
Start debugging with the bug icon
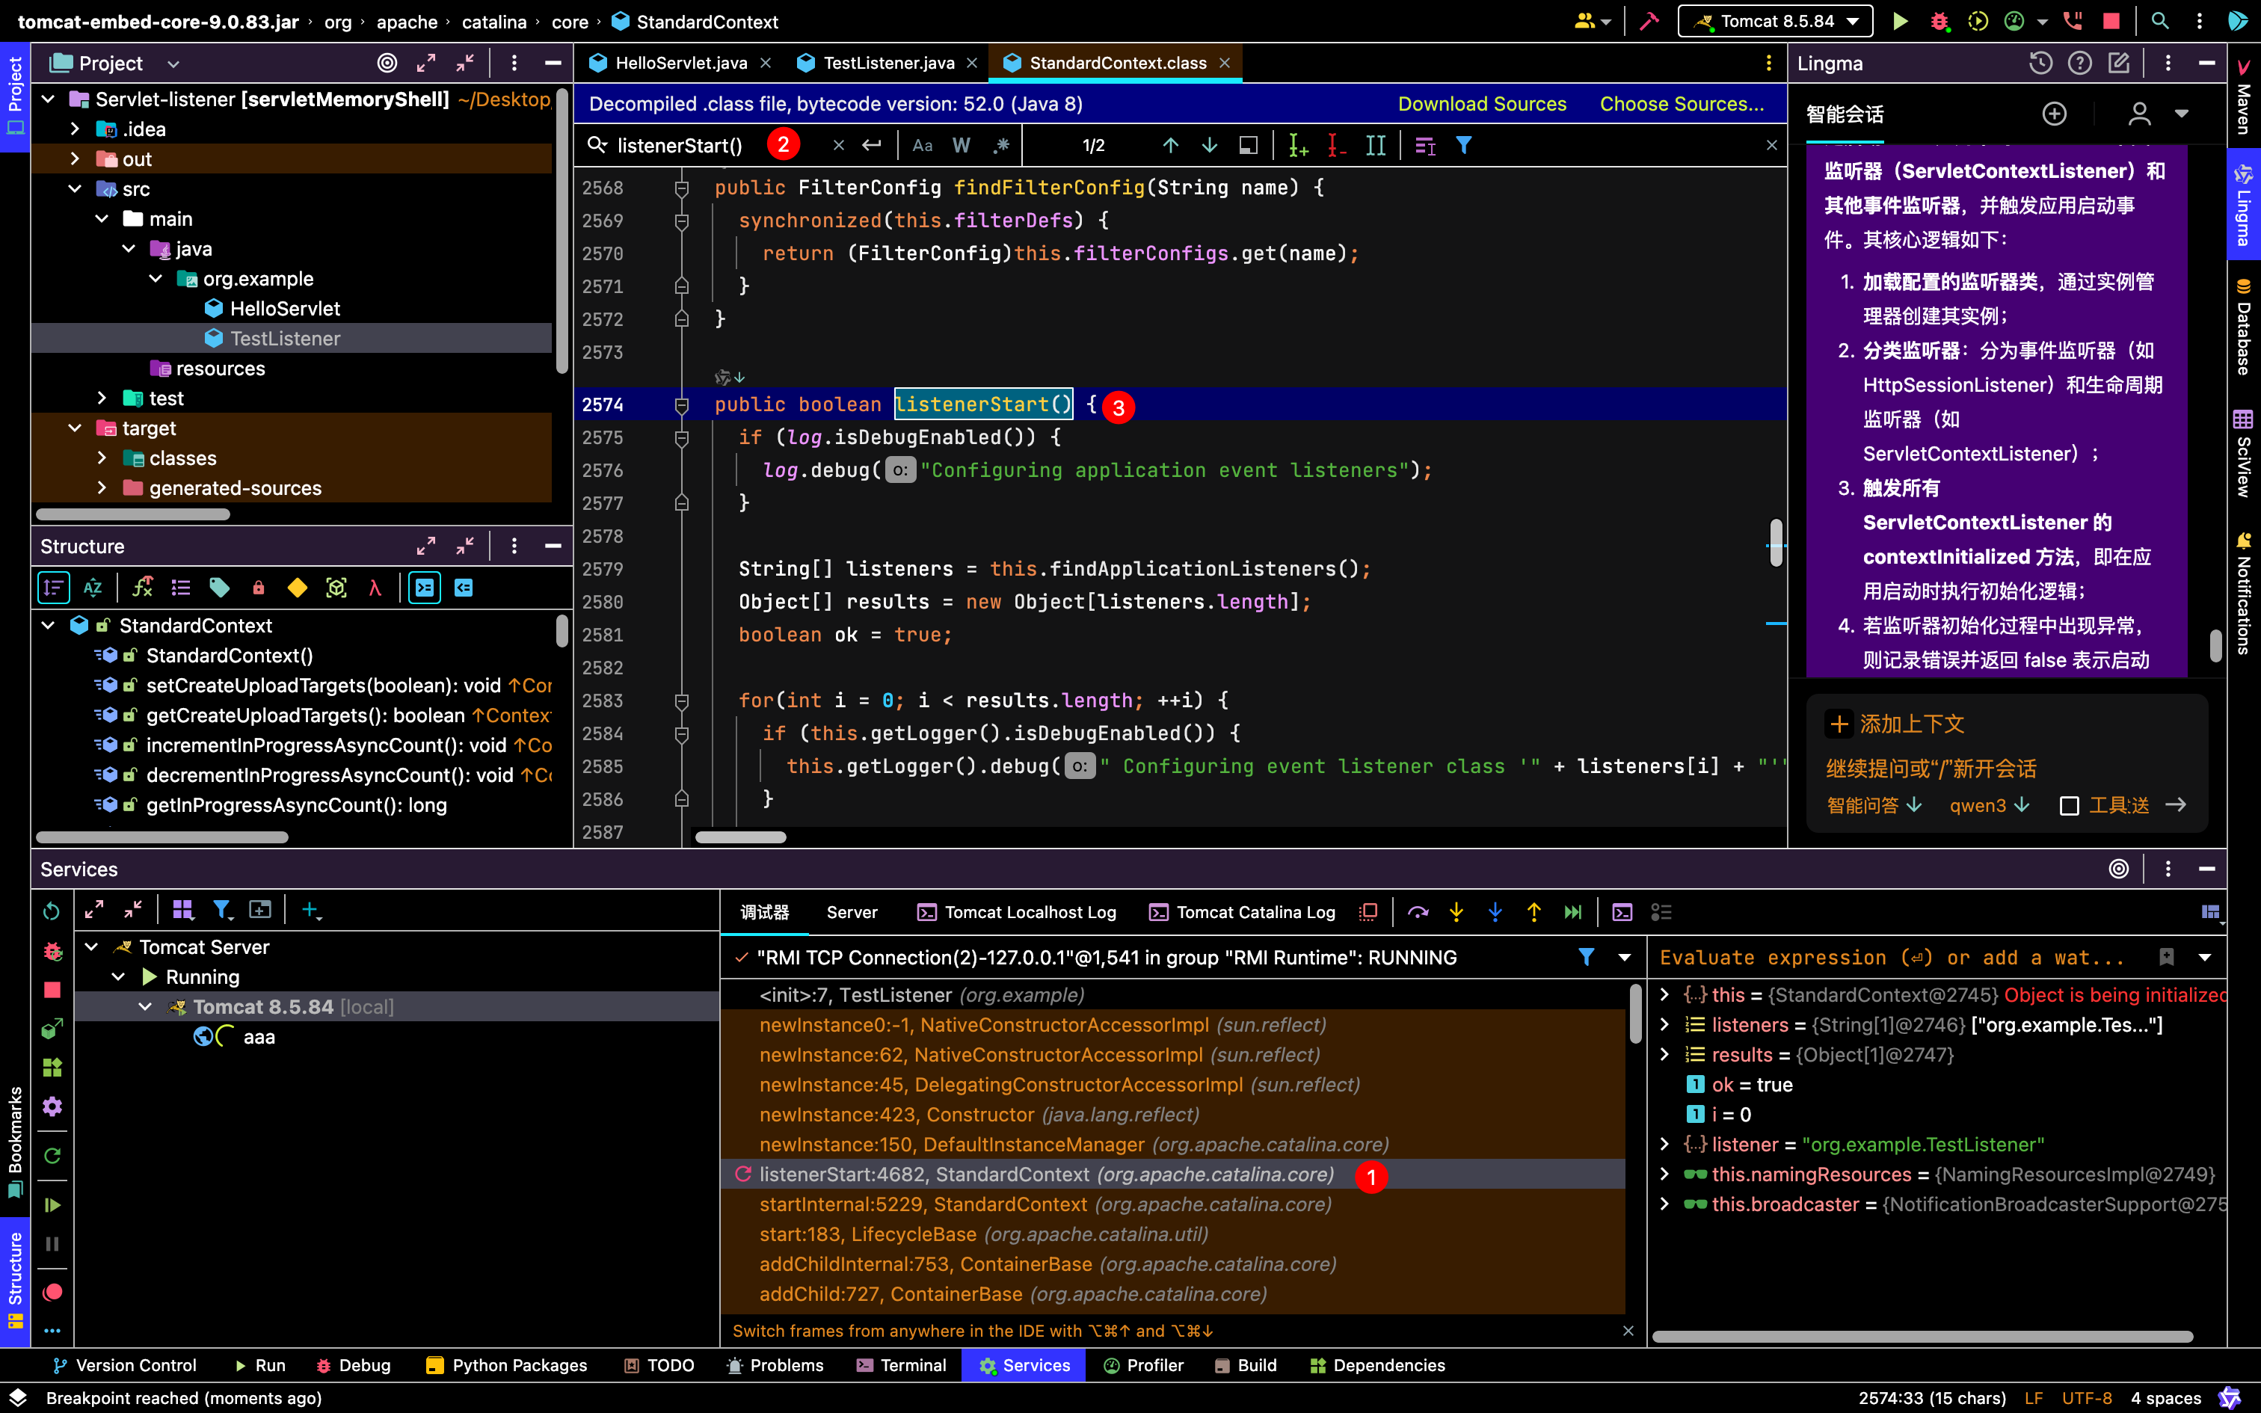click(1939, 21)
